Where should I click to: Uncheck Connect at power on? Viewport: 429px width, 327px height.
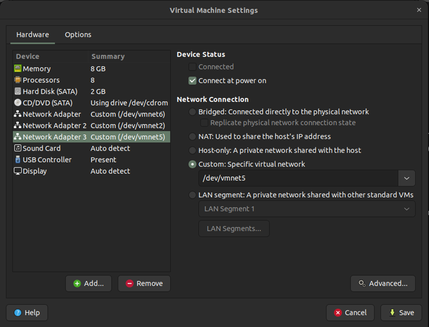192,81
